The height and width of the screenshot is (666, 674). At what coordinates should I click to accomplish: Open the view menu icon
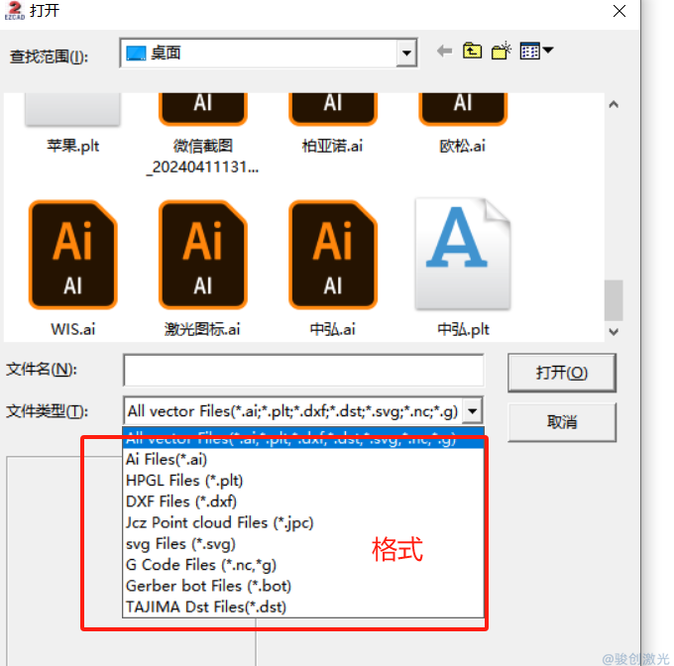point(536,51)
